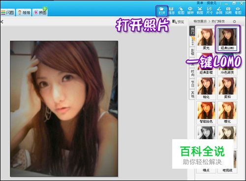Apply the 暖化 warm effect thumbnail
Viewport: 246px width, 181px height.
click(x=227, y=113)
